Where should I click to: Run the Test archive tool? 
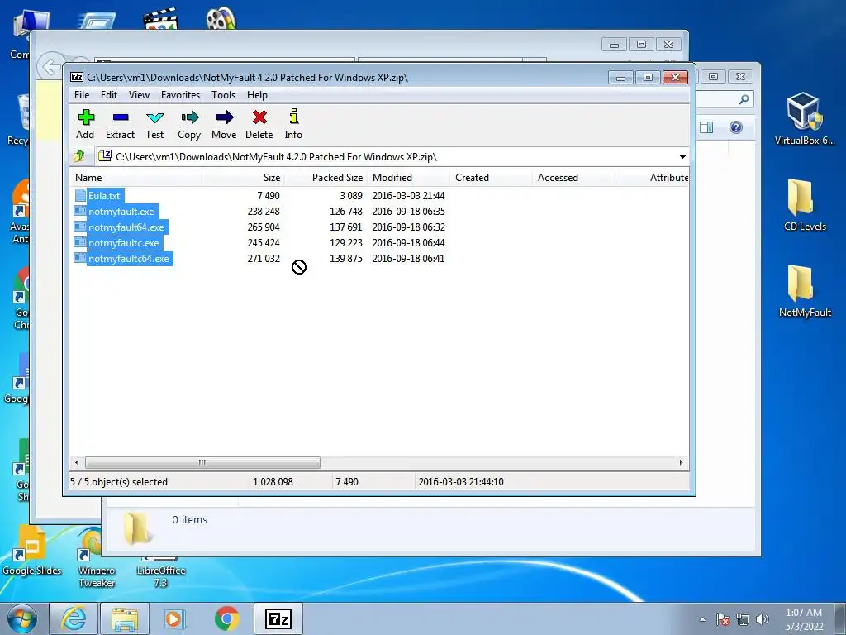tap(154, 124)
